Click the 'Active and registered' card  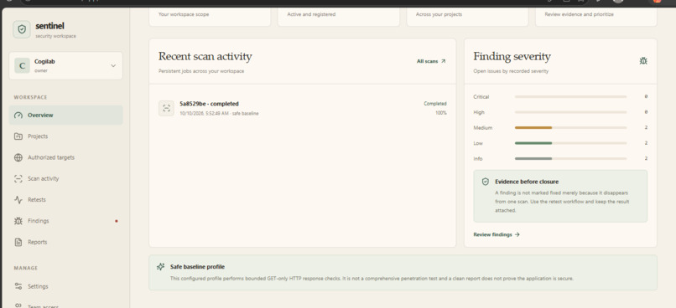[x=339, y=17]
